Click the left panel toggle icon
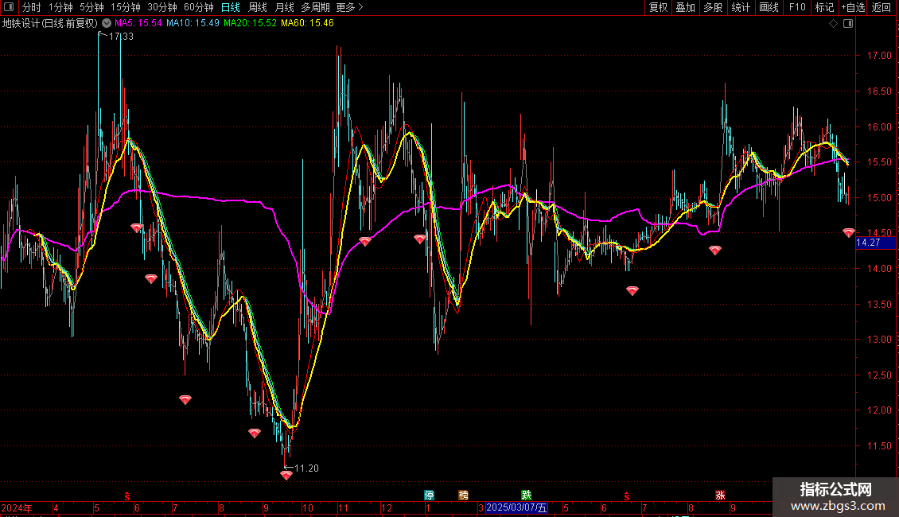This screenshot has width=899, height=517. coord(8,7)
